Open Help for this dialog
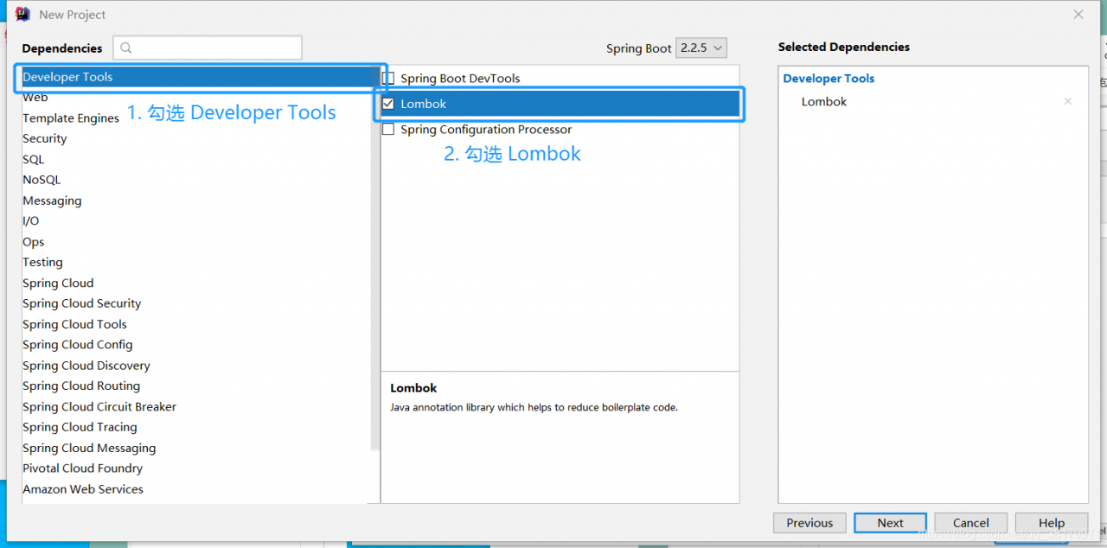Screen dimensions: 1107x548 point(1052,523)
